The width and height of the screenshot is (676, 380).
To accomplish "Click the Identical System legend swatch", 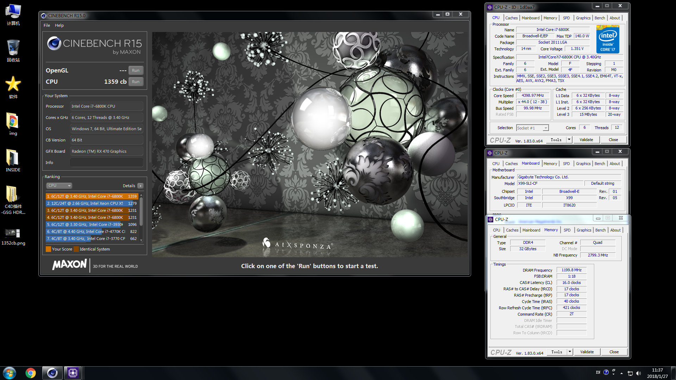I will [76, 249].
